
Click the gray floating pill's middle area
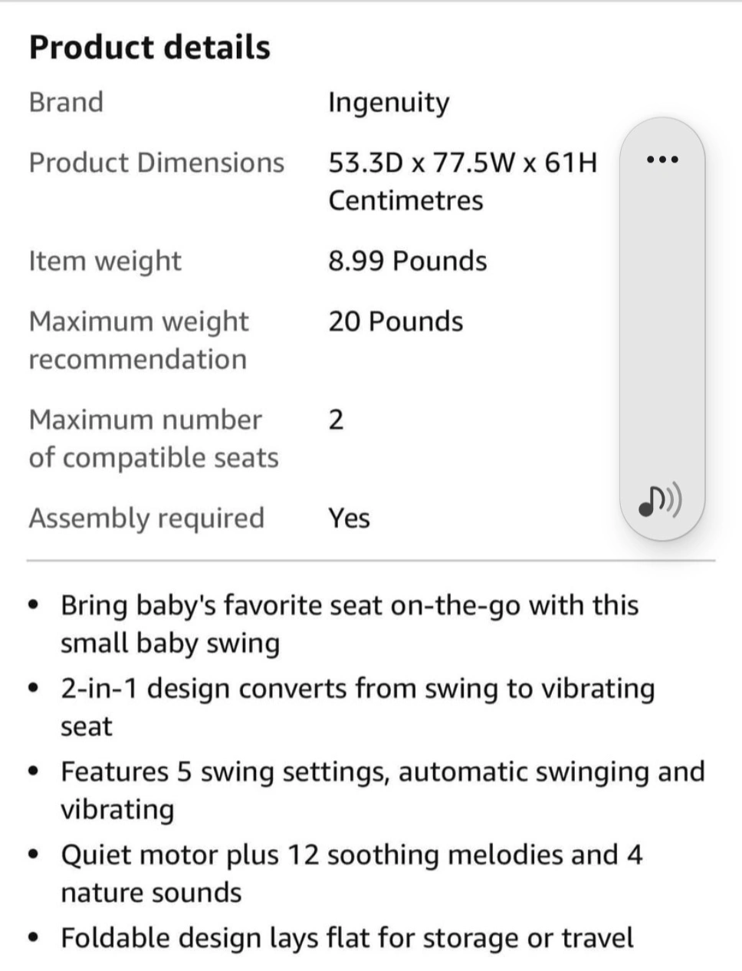coord(662,330)
